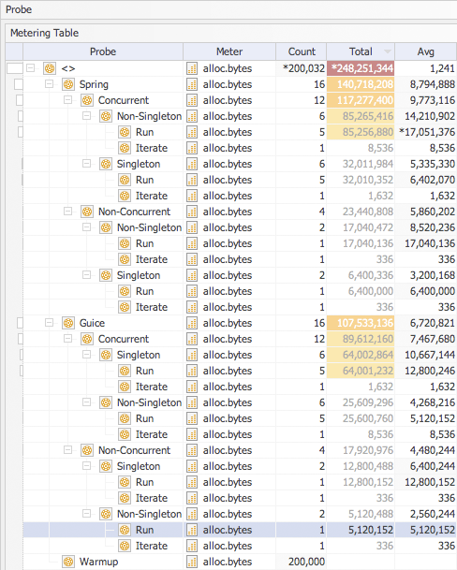
Task: Collapse the Guice tree node
Action: [49, 323]
